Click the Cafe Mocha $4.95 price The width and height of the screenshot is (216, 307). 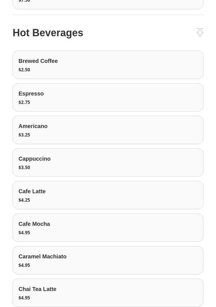[24, 233]
